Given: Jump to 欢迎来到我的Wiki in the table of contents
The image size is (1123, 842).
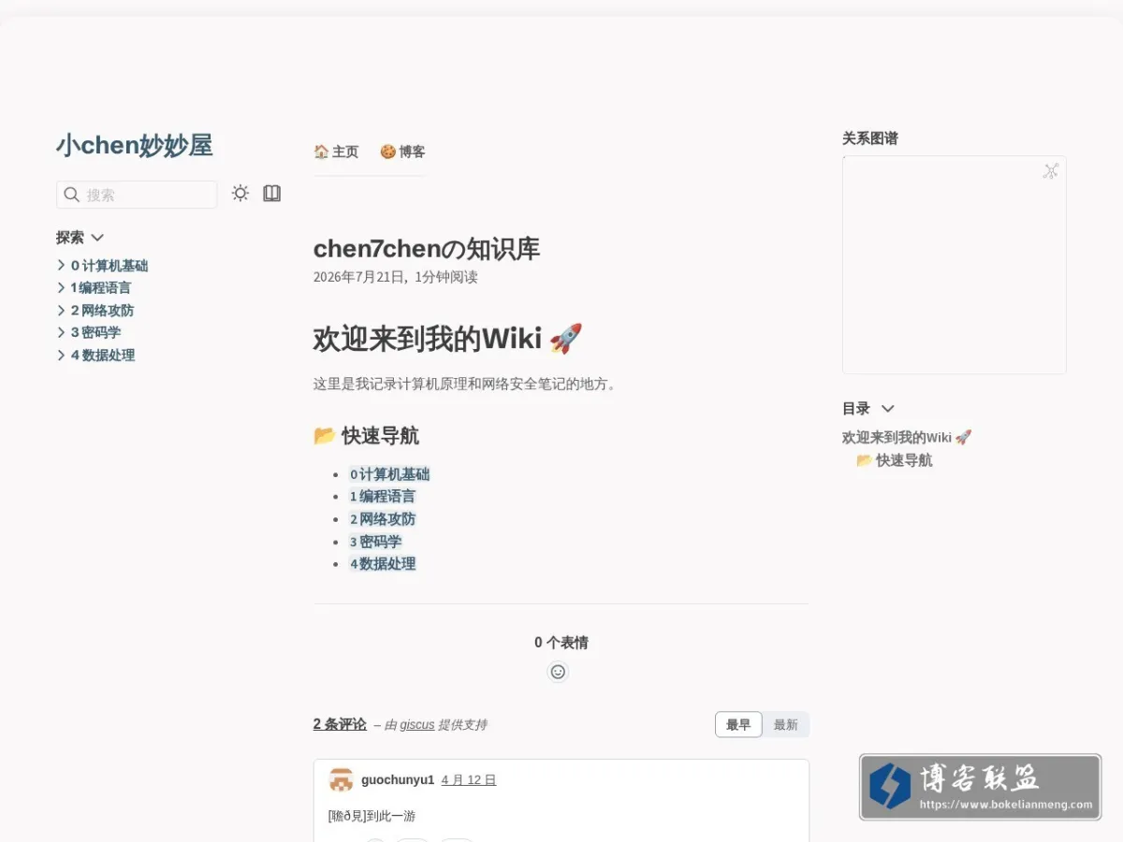Looking at the screenshot, I should (x=907, y=438).
